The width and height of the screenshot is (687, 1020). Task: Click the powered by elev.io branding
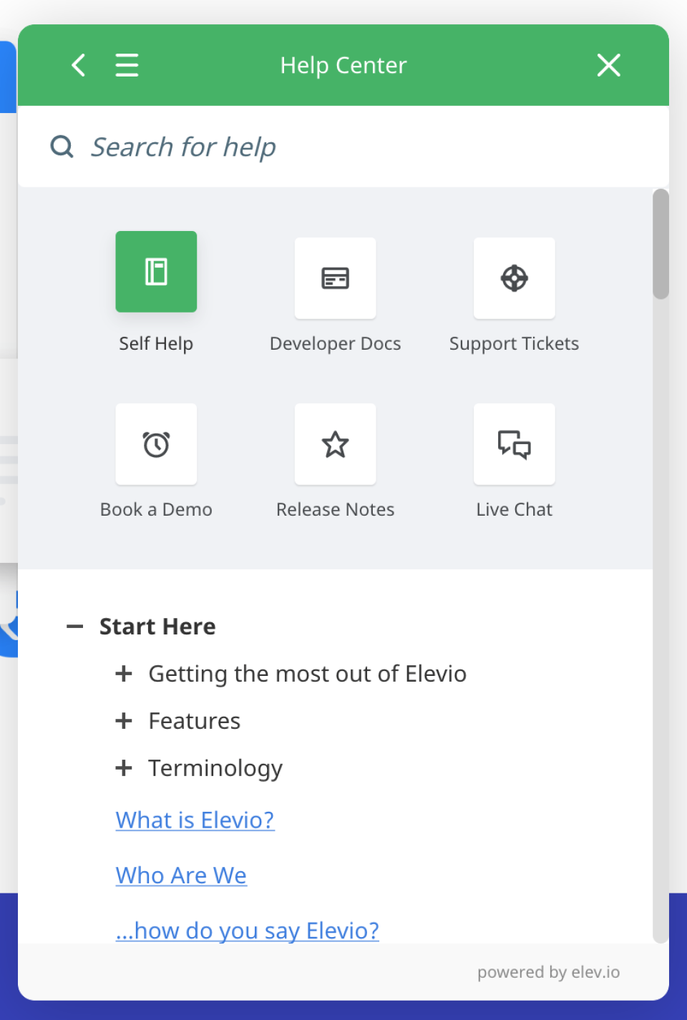548,971
